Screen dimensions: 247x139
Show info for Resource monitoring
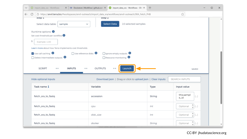129,57
